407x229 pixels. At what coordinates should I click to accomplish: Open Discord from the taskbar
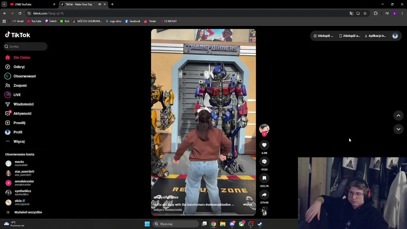(x=232, y=224)
